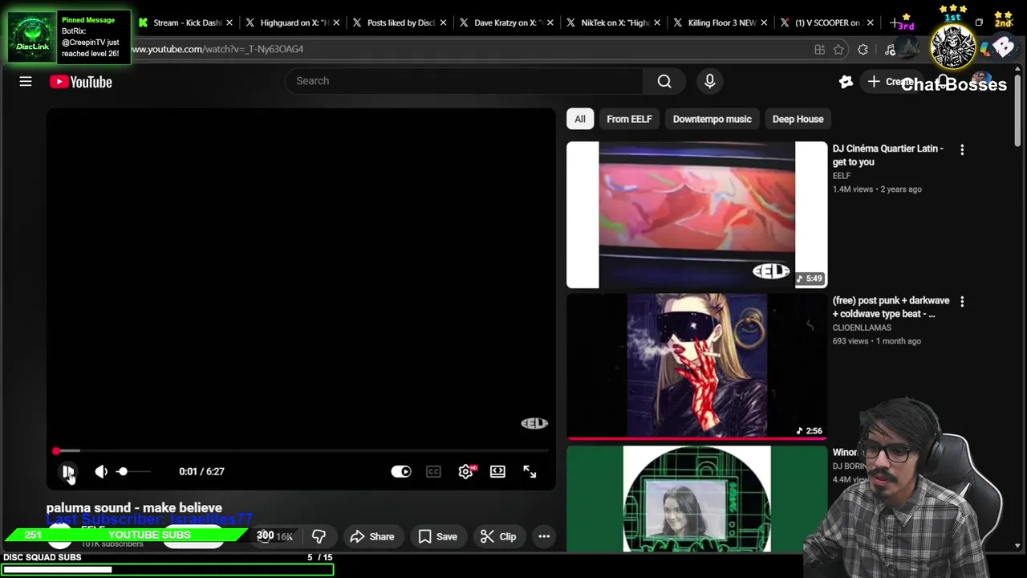
Task: Bookmark this page with star icon
Action: pos(838,50)
